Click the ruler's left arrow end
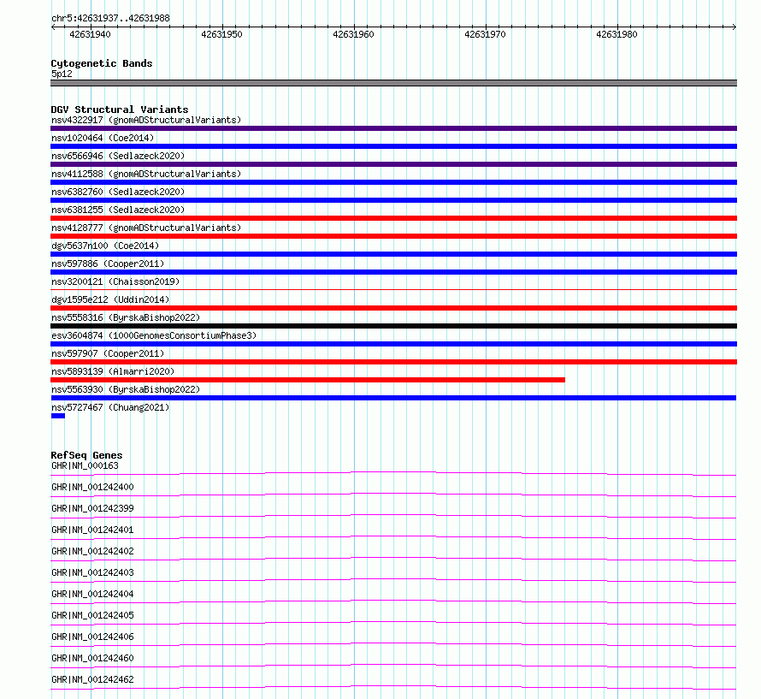Viewport: 761px width, 699px height. pos(53,27)
